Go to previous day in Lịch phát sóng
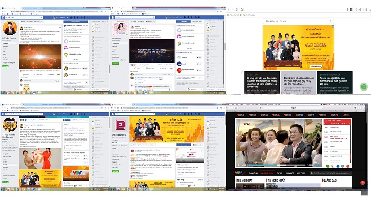The width and height of the screenshot is (371, 198). point(325,123)
